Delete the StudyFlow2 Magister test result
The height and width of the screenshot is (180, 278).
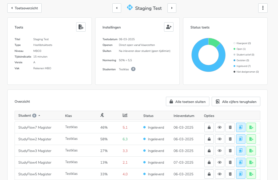[230, 139]
